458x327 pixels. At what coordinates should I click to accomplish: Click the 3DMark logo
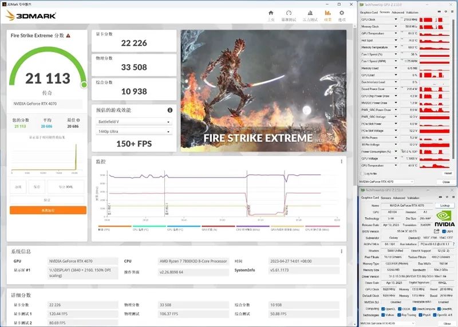pyautogui.click(x=31, y=15)
